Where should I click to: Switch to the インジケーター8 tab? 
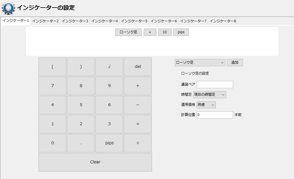[222, 21]
